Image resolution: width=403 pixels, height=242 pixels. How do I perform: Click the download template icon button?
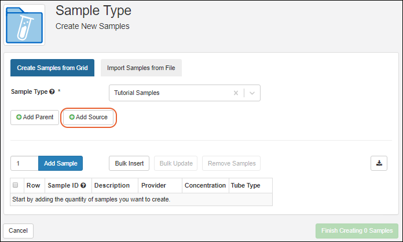(x=379, y=163)
